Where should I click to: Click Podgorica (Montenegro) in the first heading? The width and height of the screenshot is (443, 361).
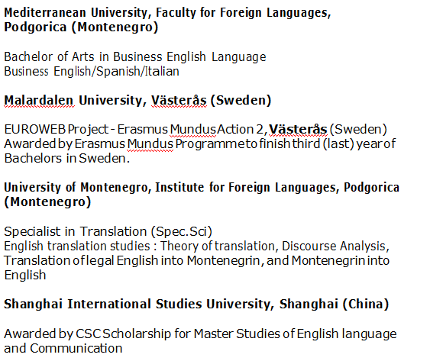click(x=81, y=27)
